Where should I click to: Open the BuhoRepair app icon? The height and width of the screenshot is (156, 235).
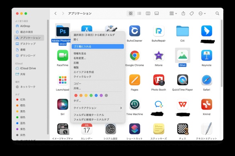[159, 31]
